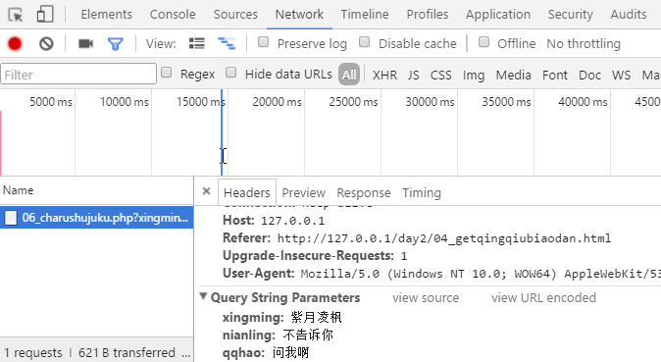
Task: Check the Disable cache option
Action: point(364,42)
